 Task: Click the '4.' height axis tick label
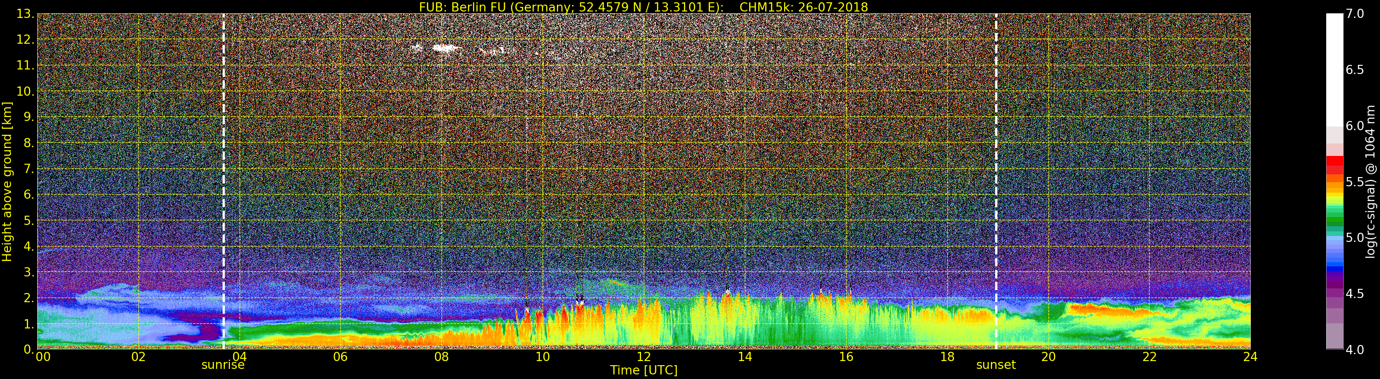tap(28, 246)
